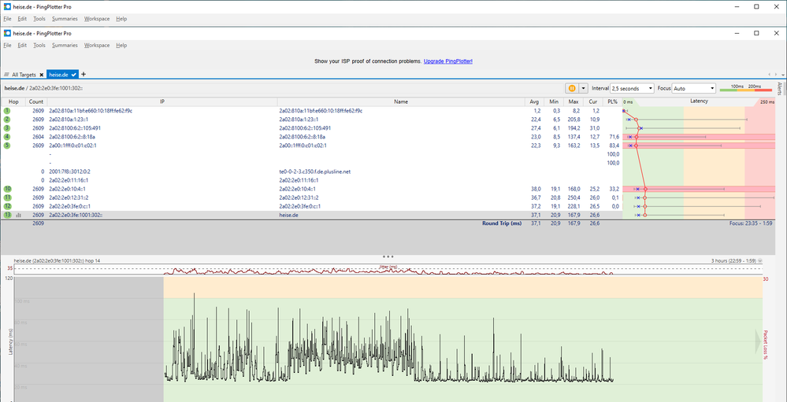Click the PL% column header
787x402 pixels.
[613, 101]
